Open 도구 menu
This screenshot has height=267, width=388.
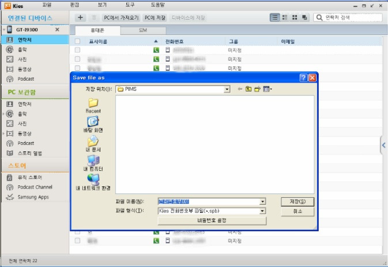130,5
